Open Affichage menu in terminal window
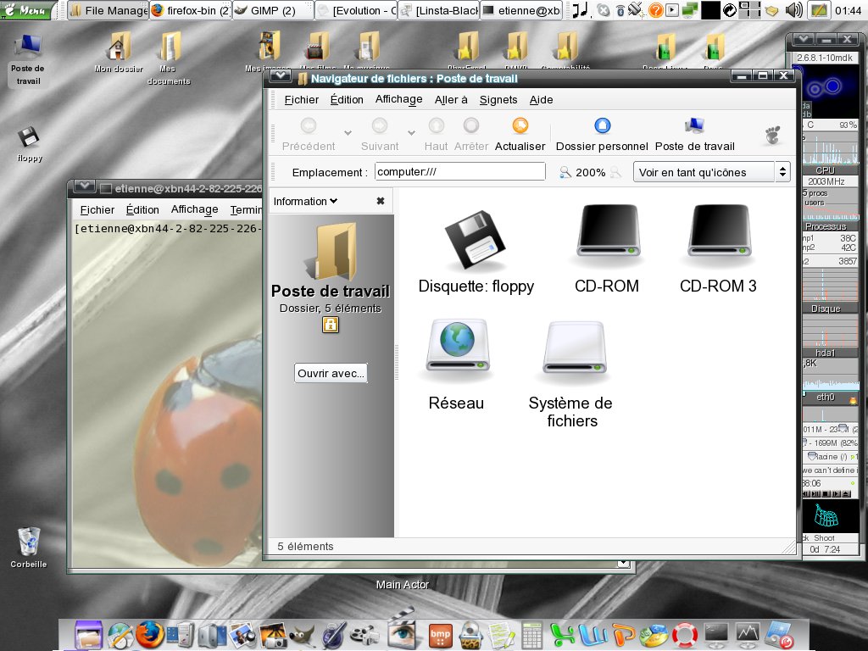This screenshot has height=651, width=868. [194, 210]
